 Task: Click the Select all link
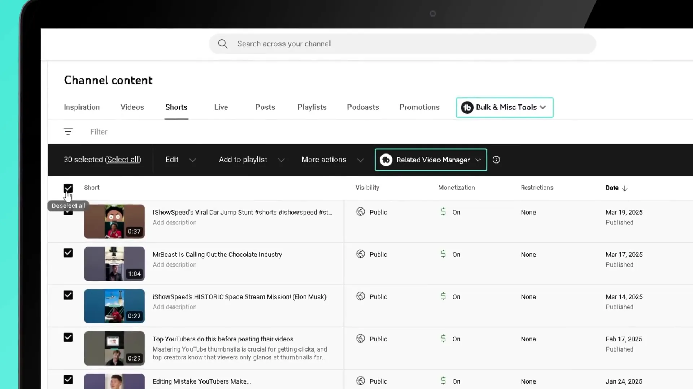click(123, 160)
